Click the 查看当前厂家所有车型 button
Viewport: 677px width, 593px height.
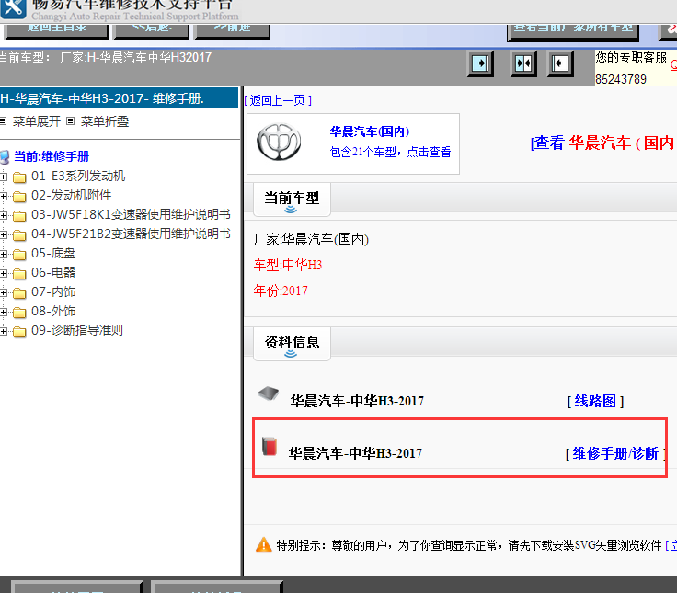tap(573, 31)
